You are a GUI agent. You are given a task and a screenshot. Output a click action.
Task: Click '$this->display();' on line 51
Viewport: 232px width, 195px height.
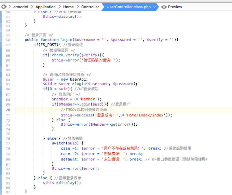pyautogui.click(x=62, y=16)
